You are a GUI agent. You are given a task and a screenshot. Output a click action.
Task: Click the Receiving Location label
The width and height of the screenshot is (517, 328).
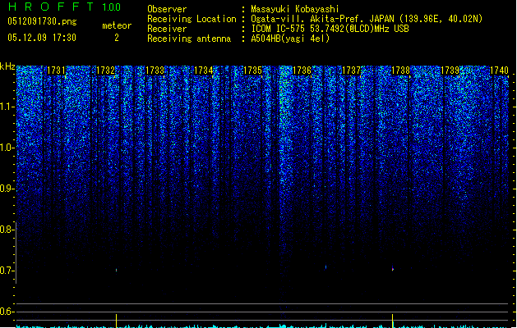tap(192, 19)
